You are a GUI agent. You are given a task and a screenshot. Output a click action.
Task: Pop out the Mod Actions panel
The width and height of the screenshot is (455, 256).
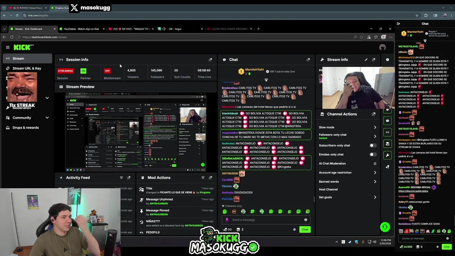point(210,178)
